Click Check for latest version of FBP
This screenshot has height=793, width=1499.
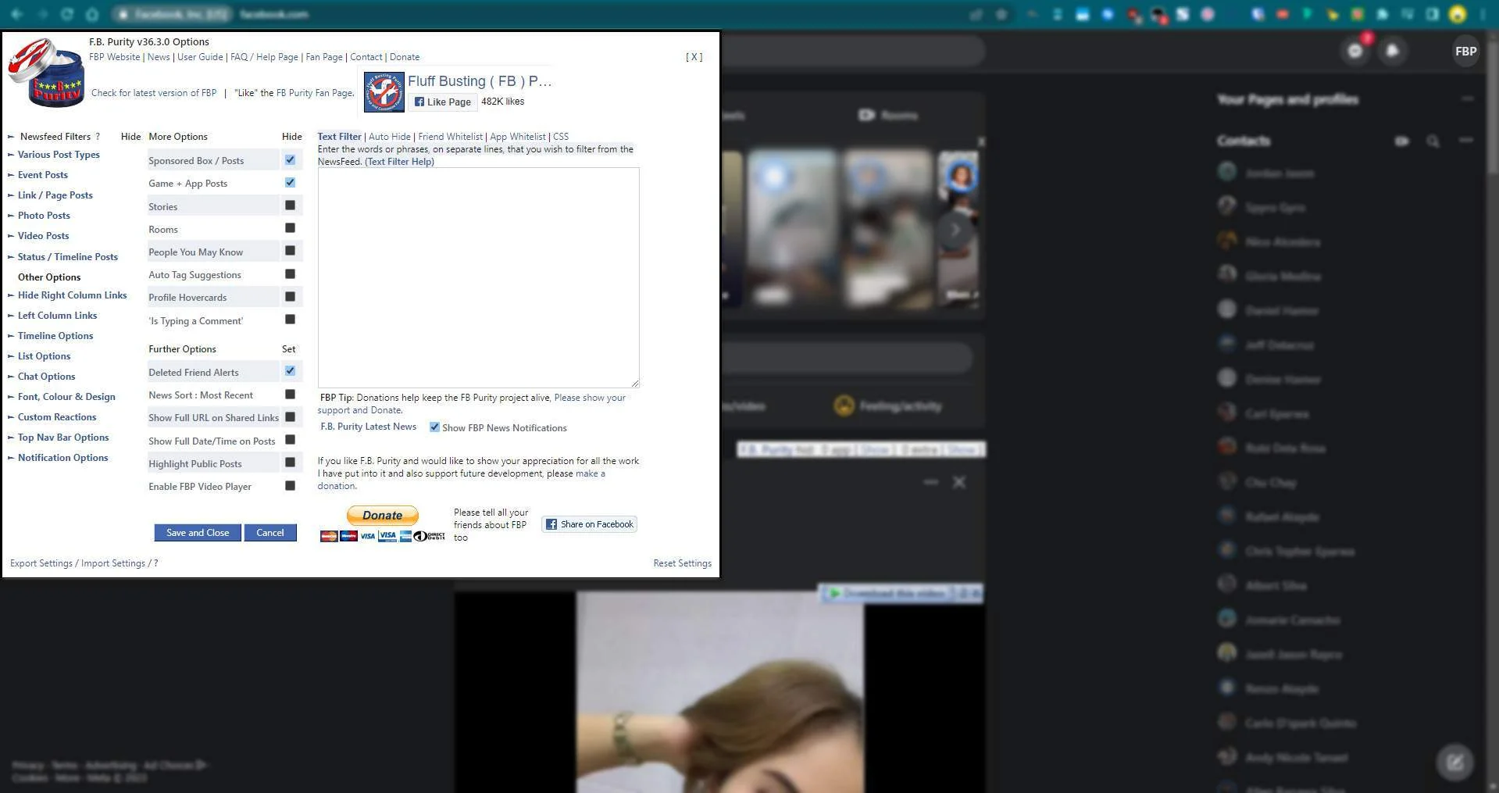[154, 93]
